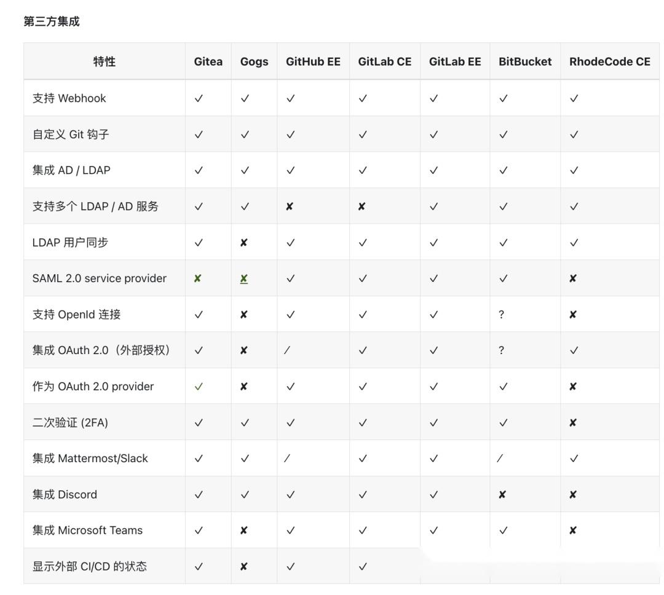This screenshot has height=595, width=664.
Task: Select the cross icon for Gogs LDAP user sync
Action: tap(243, 242)
